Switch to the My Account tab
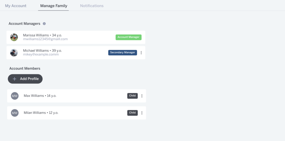Viewport: 285px width, 141px height. coord(16,6)
